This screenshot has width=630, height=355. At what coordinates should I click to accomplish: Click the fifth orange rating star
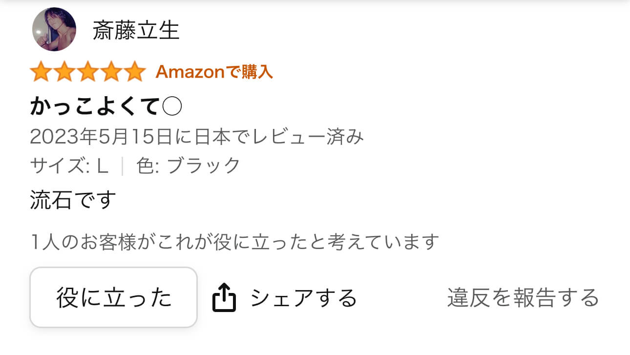click(134, 72)
